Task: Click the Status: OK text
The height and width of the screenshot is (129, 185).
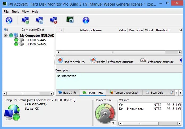Action: (x=32, y=109)
